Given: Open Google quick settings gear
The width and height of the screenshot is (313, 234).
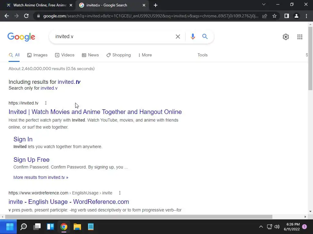Looking at the screenshot, I should coord(286,37).
